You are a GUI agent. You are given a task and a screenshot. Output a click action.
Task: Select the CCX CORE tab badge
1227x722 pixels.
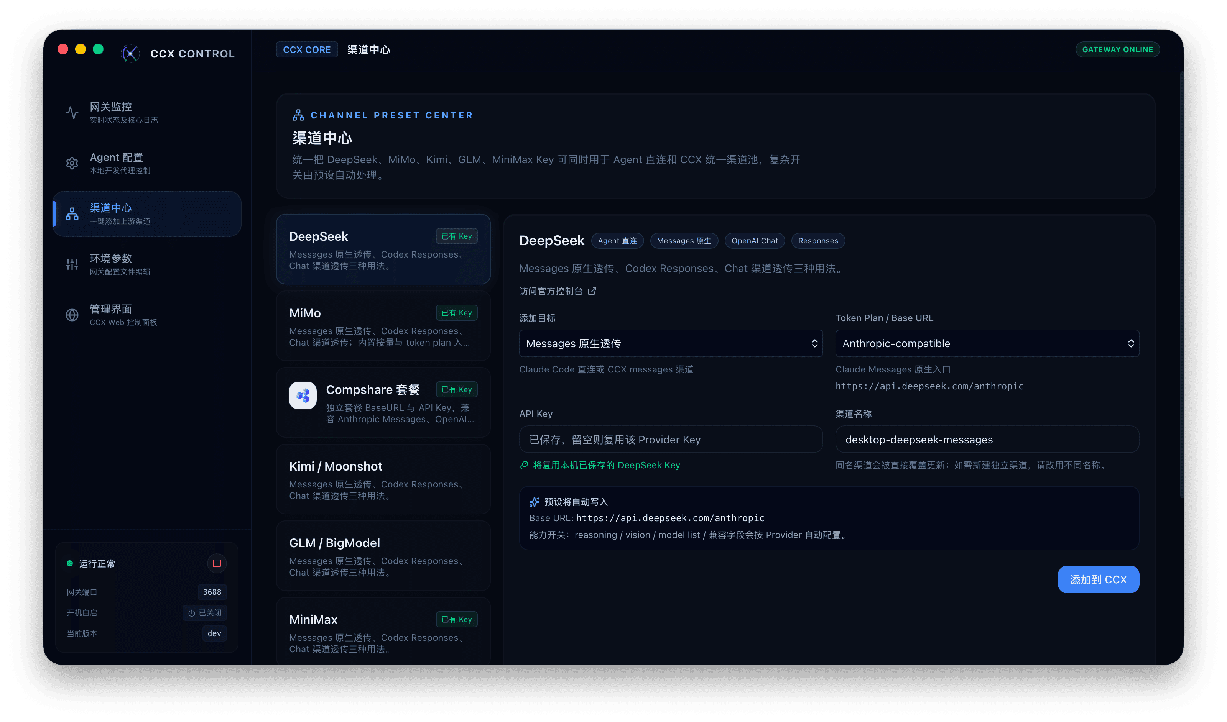[307, 49]
